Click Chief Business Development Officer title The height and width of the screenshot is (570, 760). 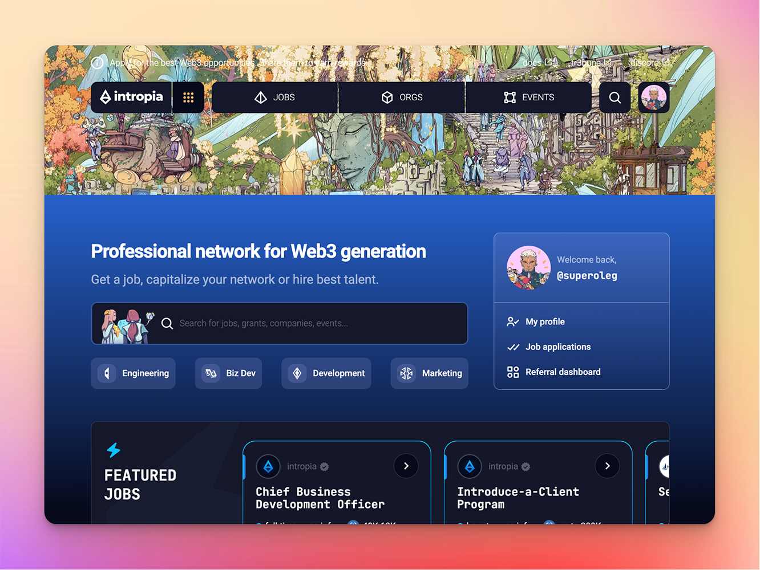point(320,498)
